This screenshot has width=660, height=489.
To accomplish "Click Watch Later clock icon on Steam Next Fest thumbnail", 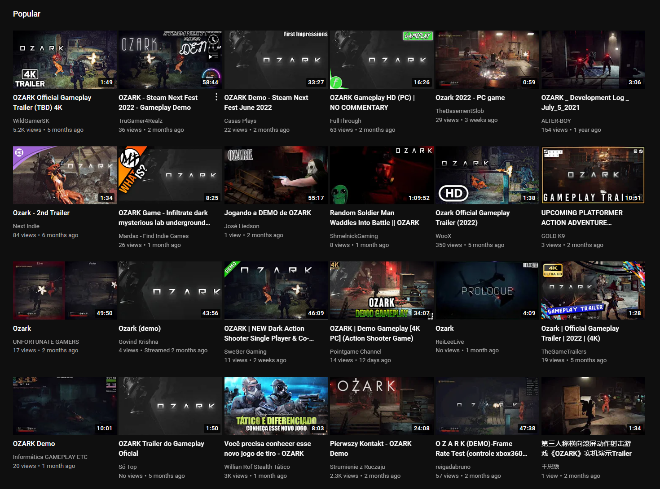I will [214, 40].
